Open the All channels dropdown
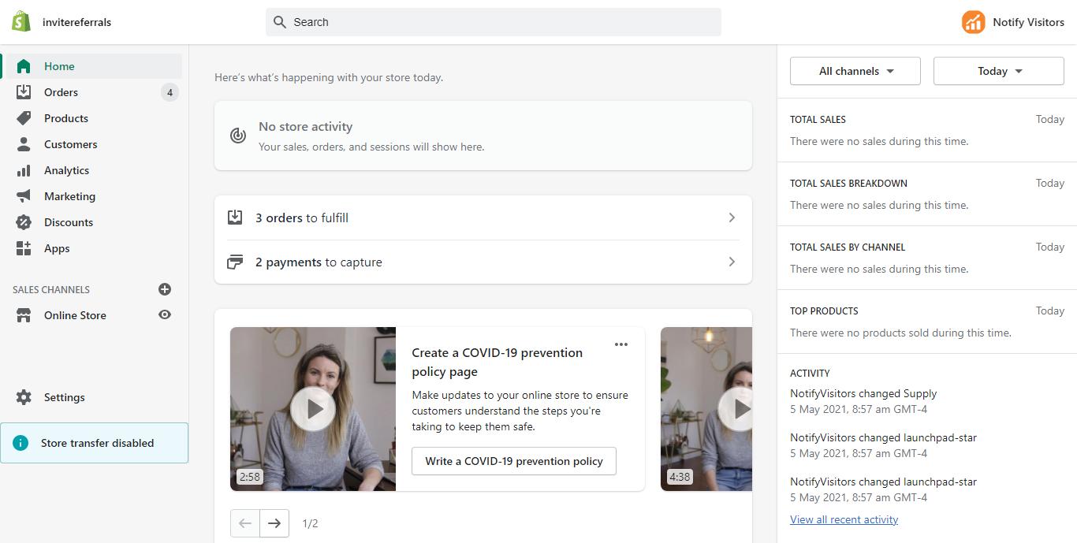This screenshot has height=543, width=1077. point(855,71)
